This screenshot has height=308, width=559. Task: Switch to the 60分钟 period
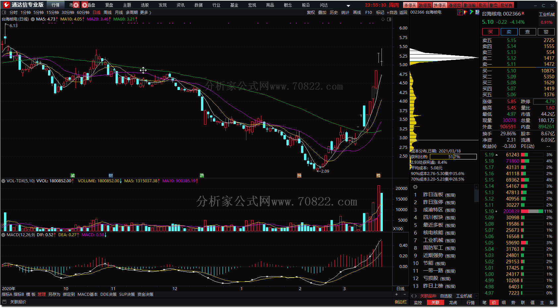point(83,13)
